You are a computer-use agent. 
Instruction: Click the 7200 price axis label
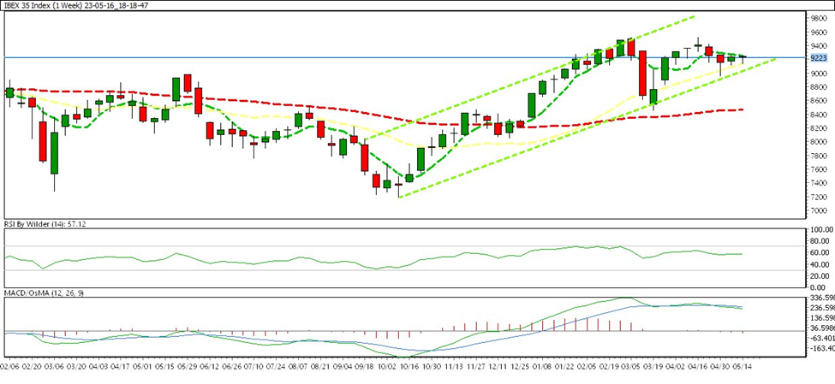[x=819, y=197]
